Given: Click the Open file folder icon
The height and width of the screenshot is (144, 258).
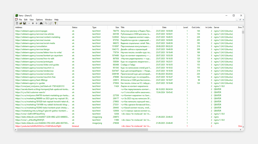Looking at the screenshot, I should pos(21,23).
